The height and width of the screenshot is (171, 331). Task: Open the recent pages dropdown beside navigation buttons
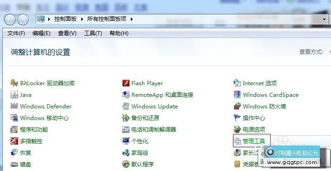(32, 20)
